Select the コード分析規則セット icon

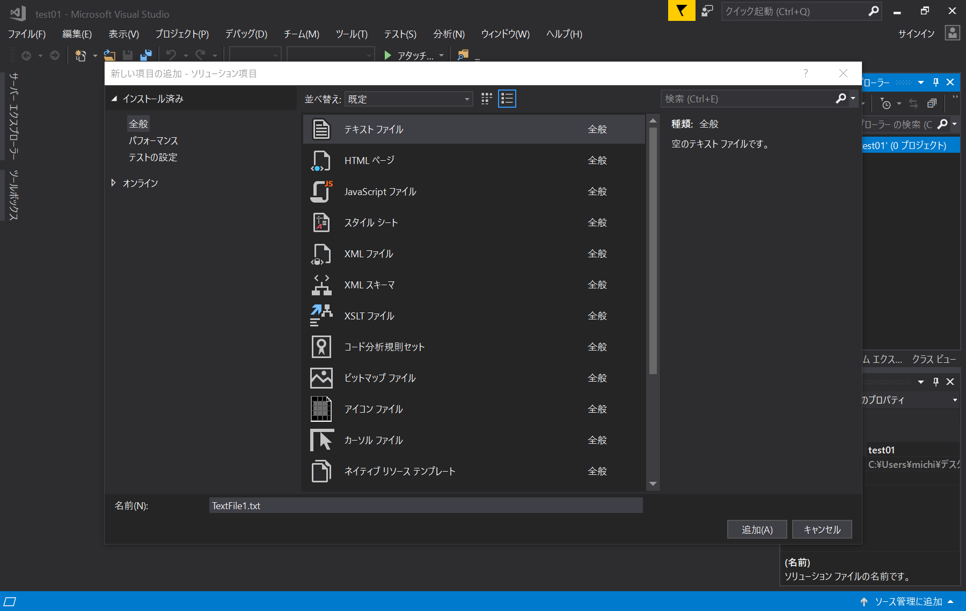[x=321, y=347]
